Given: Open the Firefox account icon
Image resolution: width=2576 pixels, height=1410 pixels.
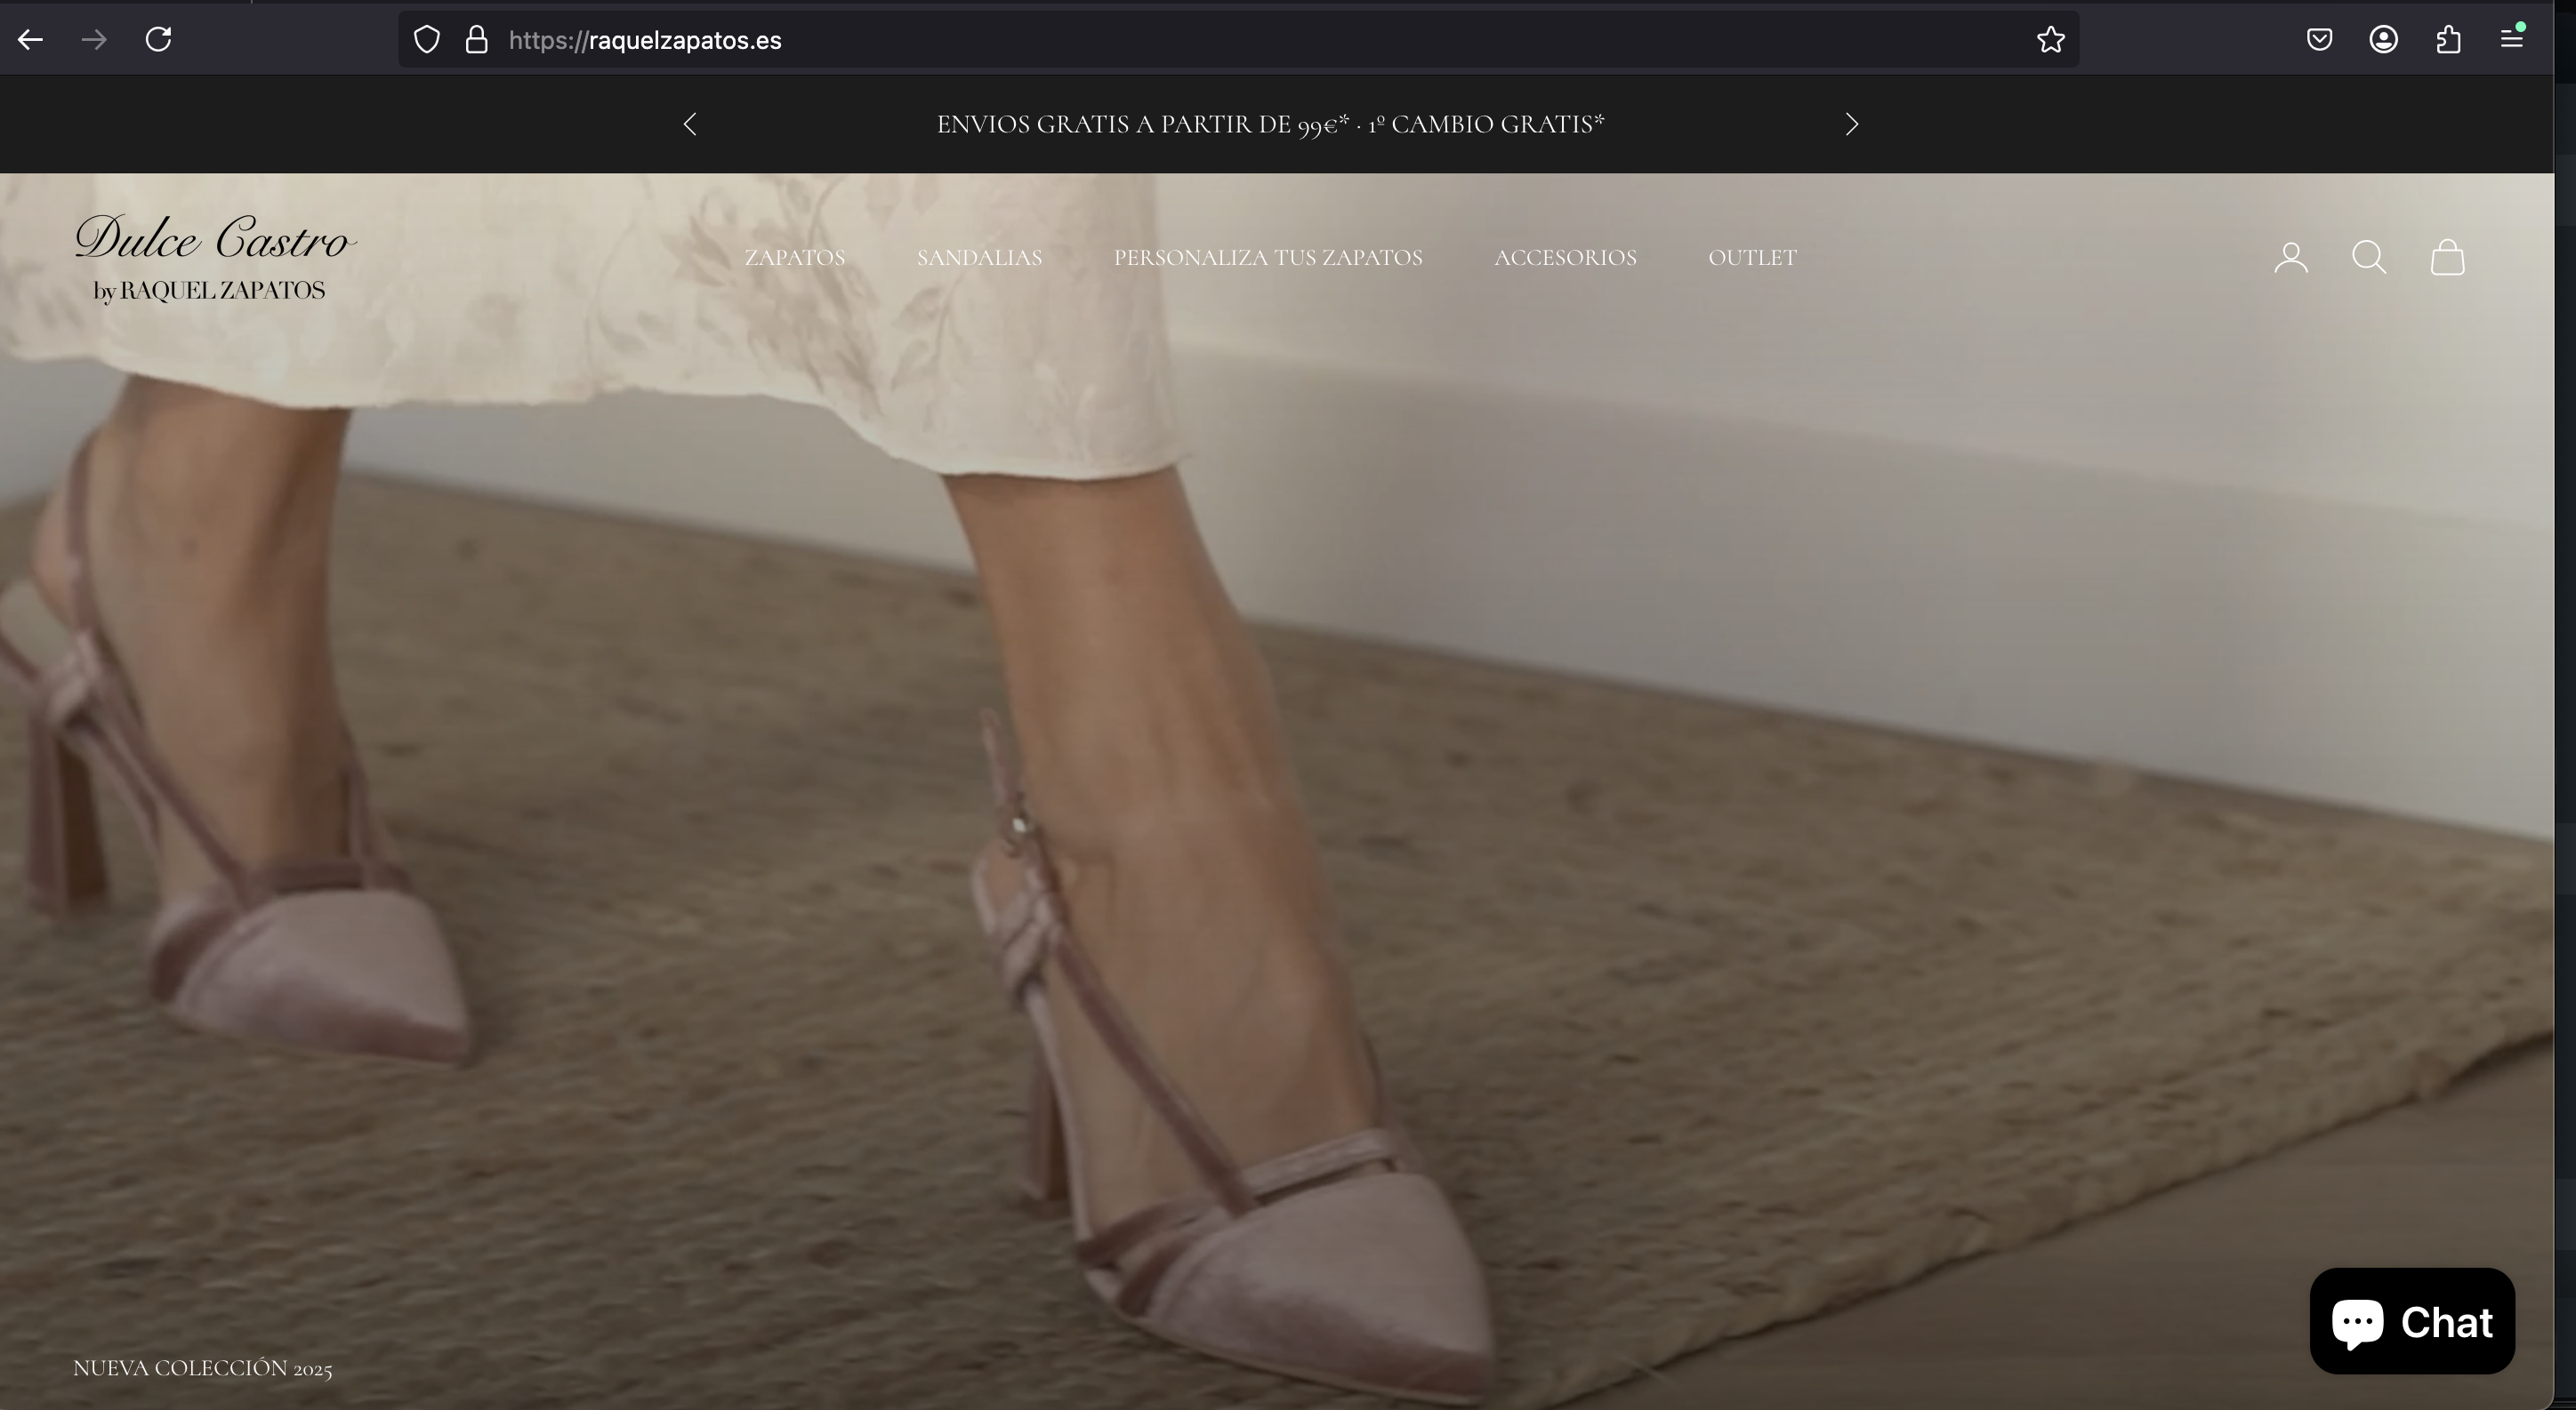Looking at the screenshot, I should [2384, 40].
